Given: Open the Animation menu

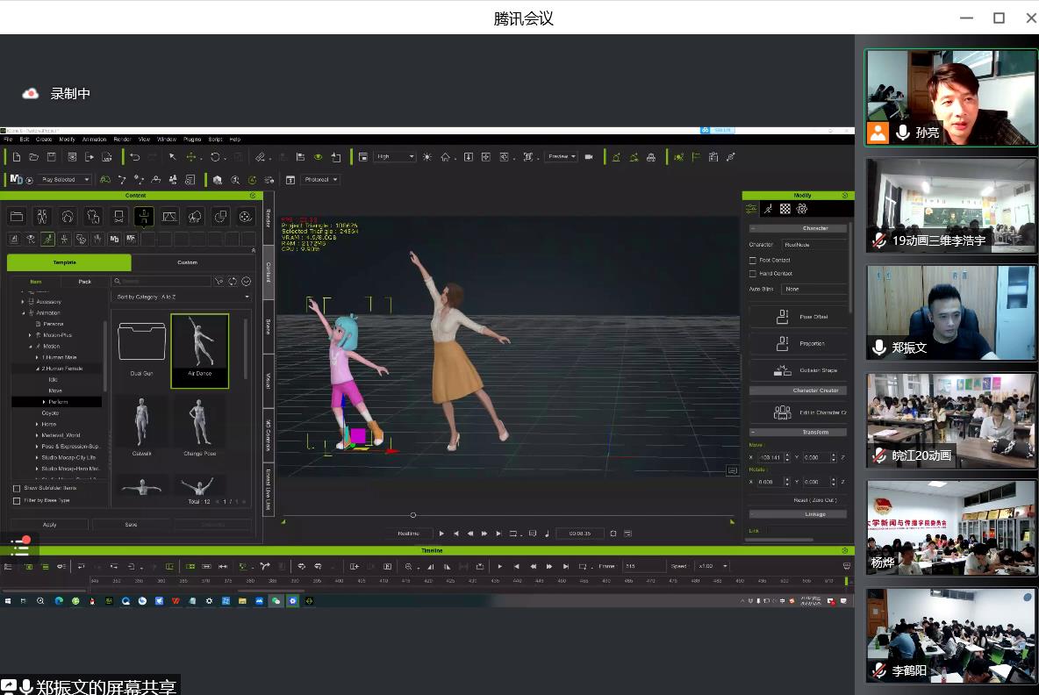Looking at the screenshot, I should click(x=94, y=140).
